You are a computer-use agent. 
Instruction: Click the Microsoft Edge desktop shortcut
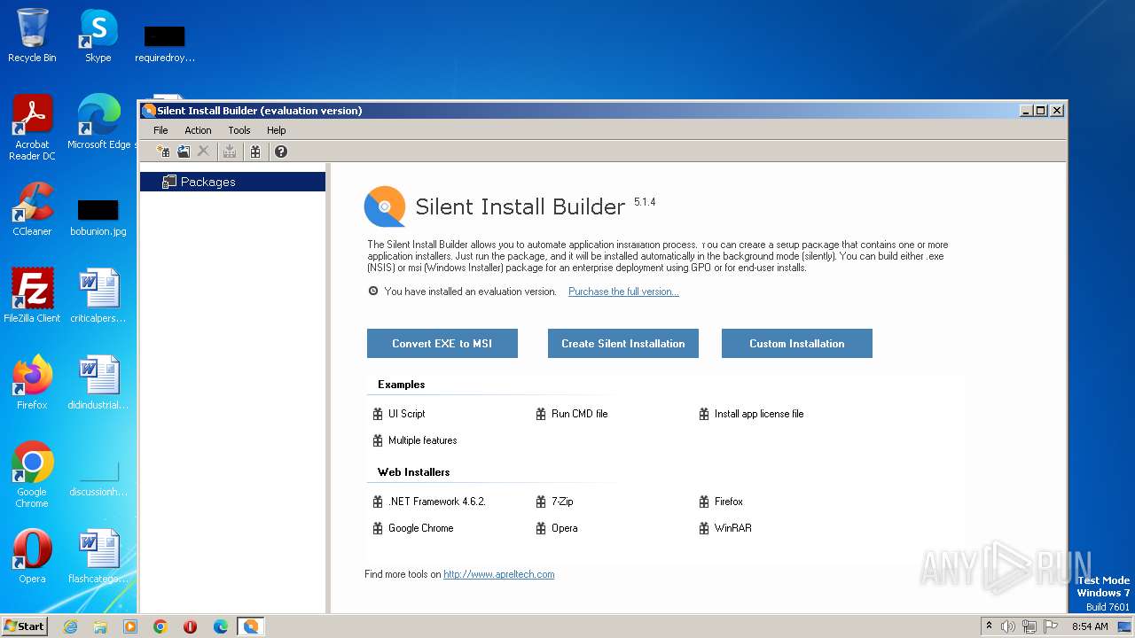pyautogui.click(x=98, y=122)
